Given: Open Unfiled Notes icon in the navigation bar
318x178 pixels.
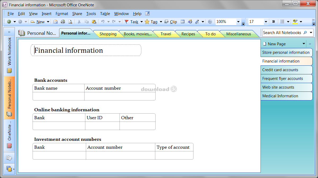Looking at the screenshot, I should (9, 158).
